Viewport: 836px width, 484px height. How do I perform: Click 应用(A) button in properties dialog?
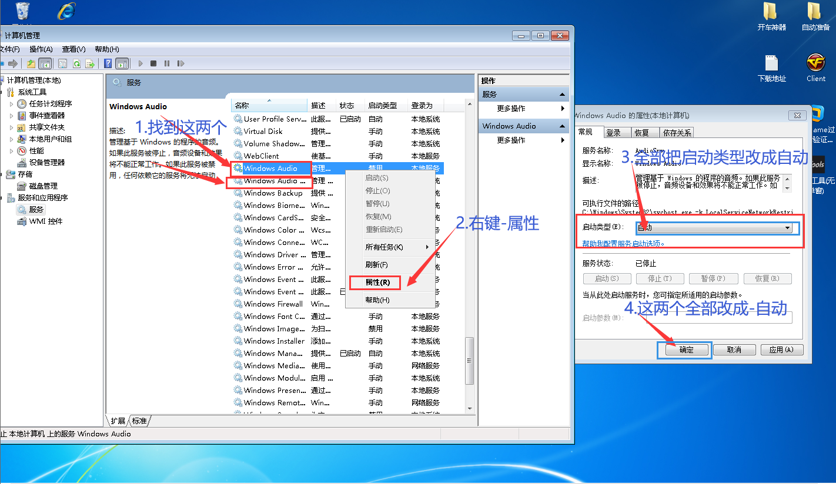[782, 349]
